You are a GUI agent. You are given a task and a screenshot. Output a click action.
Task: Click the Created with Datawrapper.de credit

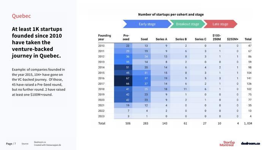click(47, 145)
